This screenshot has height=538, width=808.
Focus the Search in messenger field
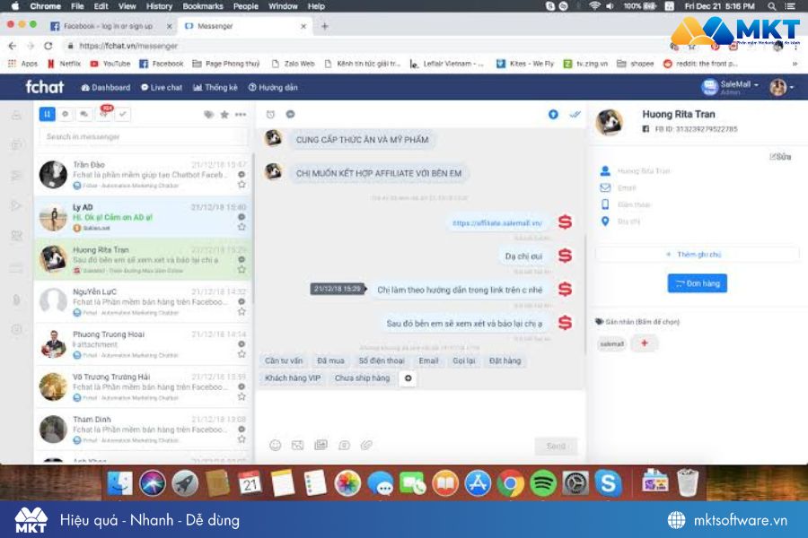pyautogui.click(x=144, y=136)
